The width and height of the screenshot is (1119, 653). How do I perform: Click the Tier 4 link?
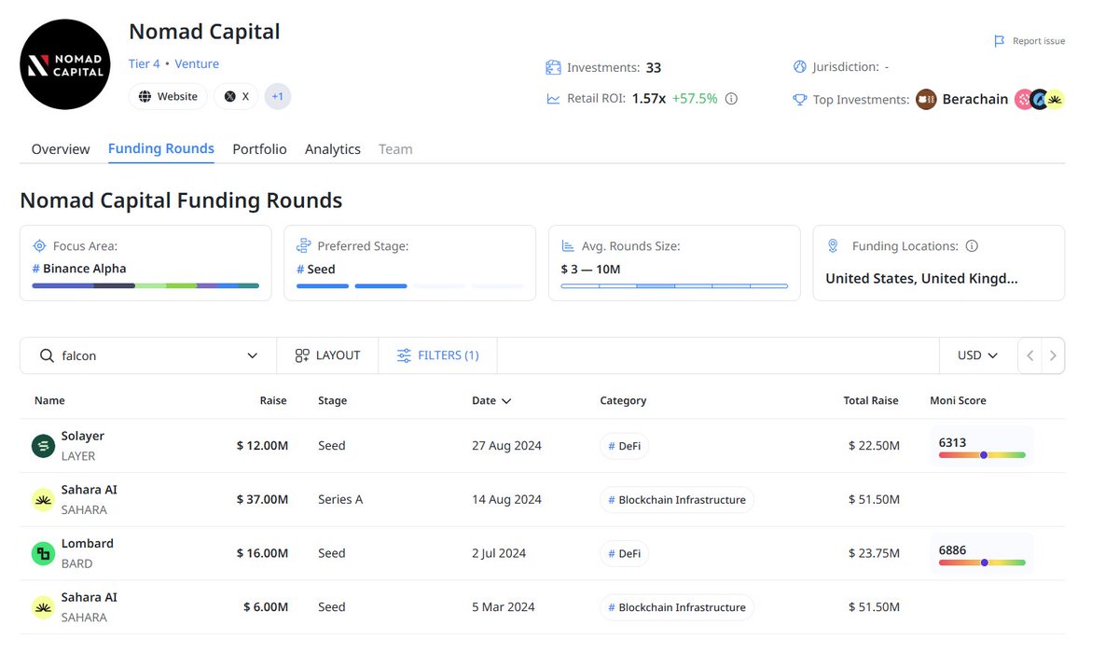point(144,64)
